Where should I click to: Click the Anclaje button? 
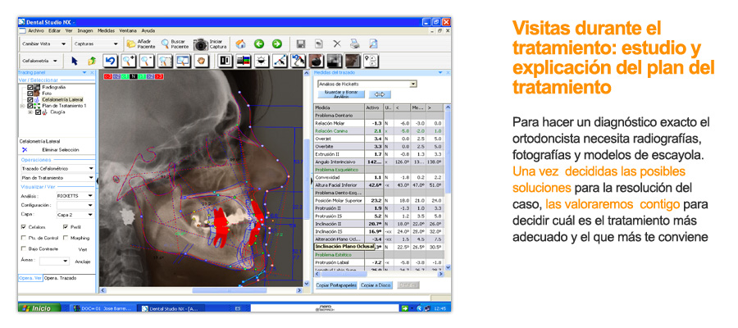83,262
